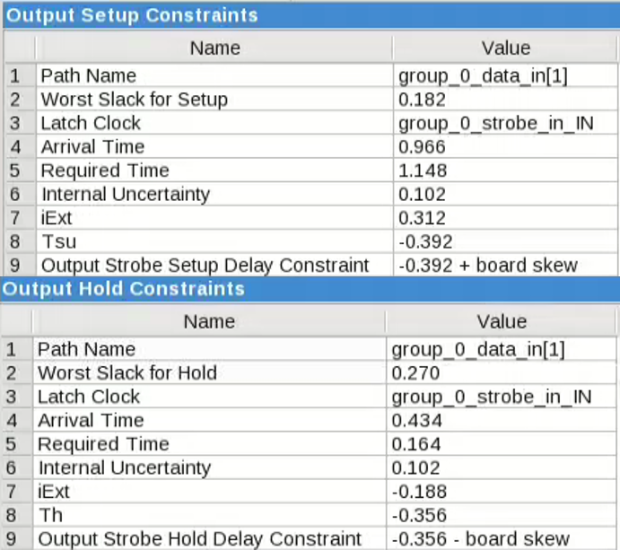
Task: Select the iExt value -0.188
Action: (416, 492)
